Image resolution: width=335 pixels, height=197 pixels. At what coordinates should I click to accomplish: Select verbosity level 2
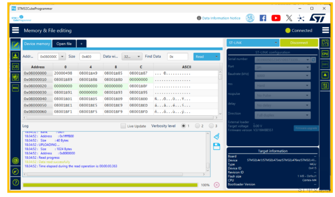click(x=198, y=126)
